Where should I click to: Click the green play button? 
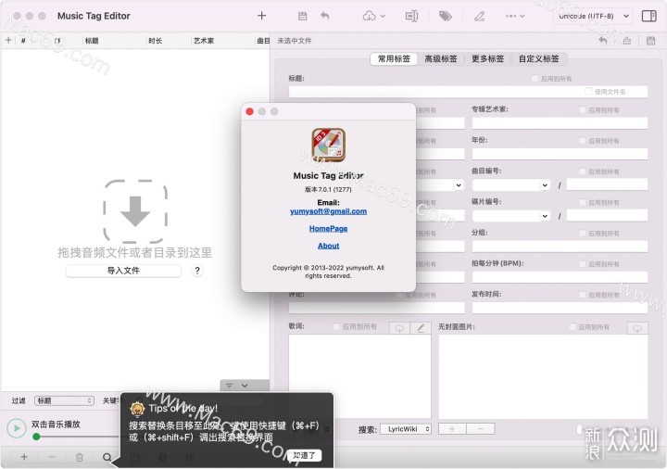point(17,428)
